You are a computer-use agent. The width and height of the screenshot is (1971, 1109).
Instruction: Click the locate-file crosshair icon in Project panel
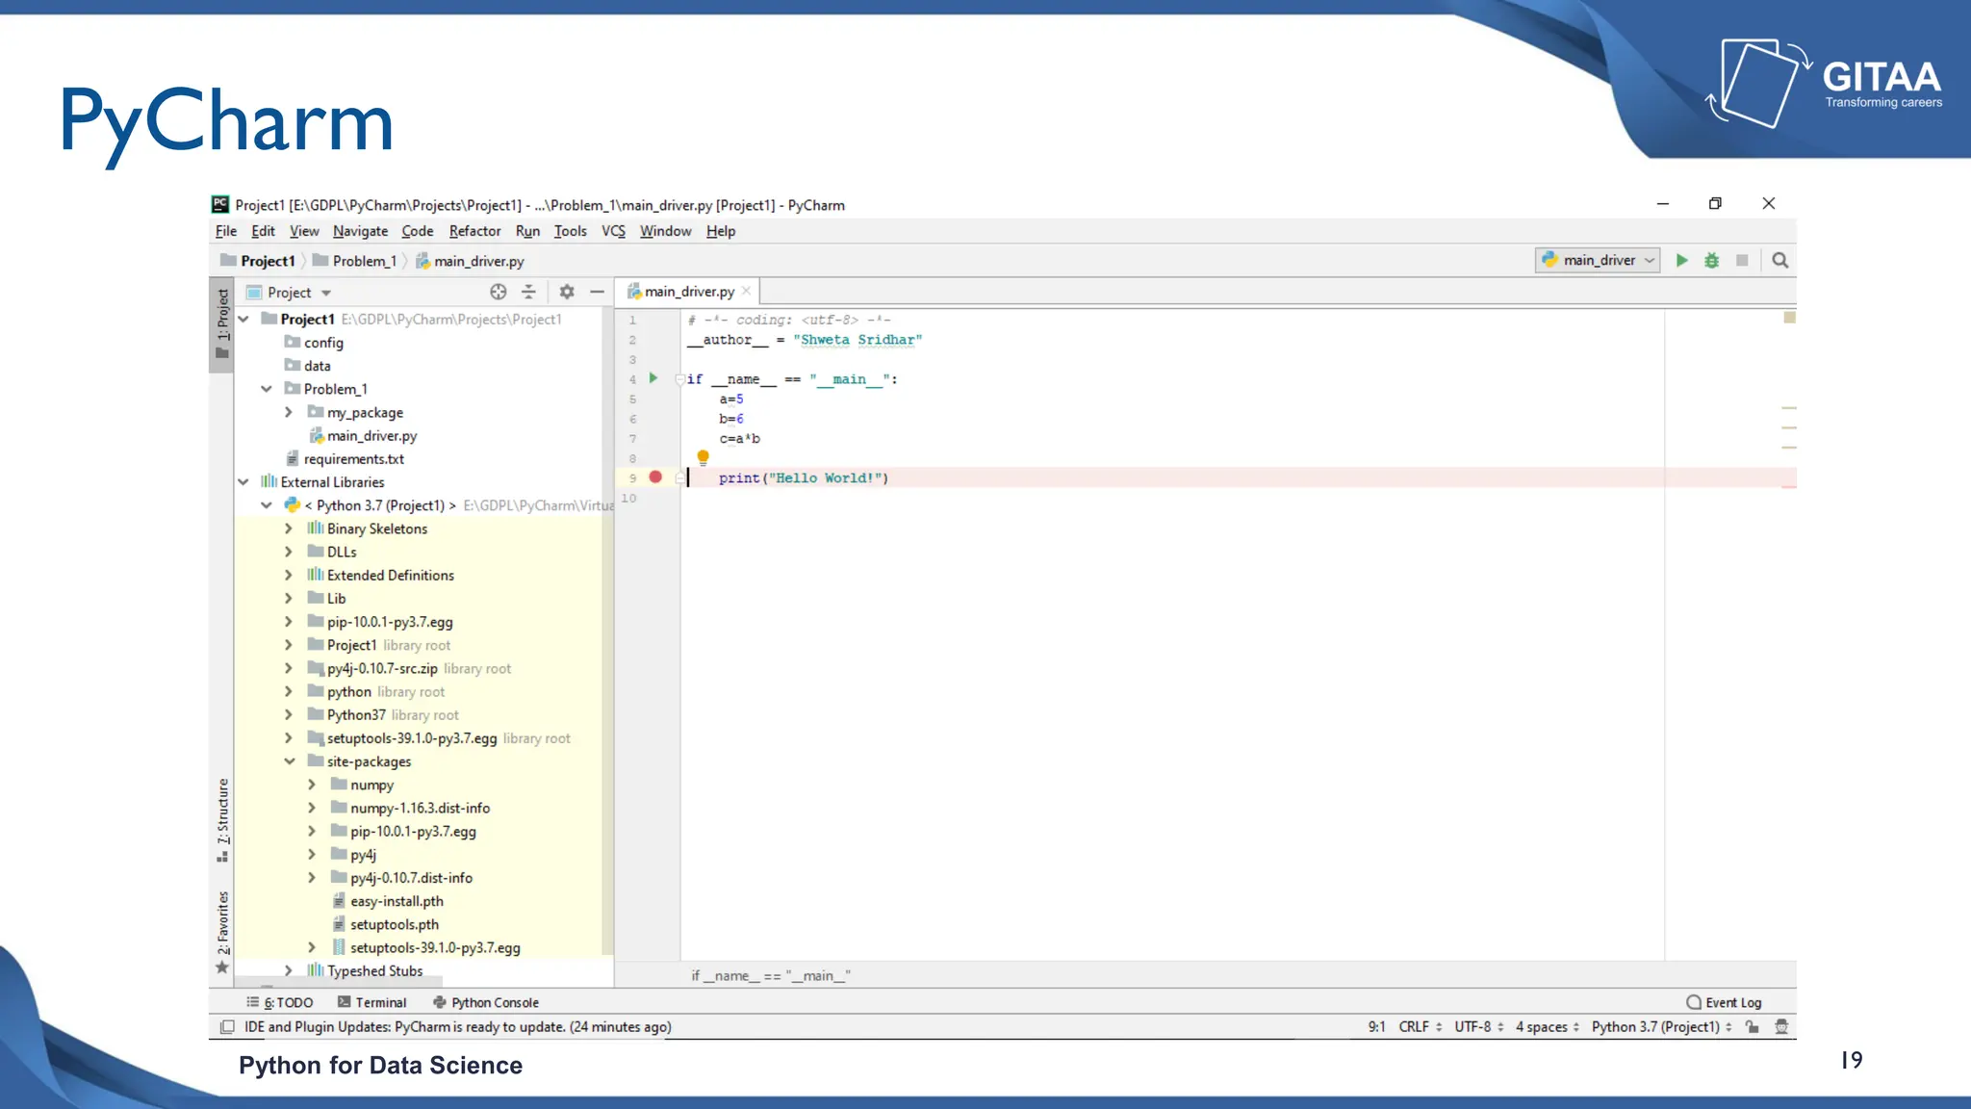pos(498,292)
